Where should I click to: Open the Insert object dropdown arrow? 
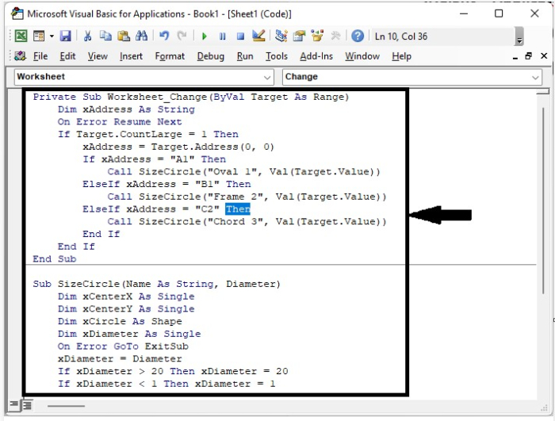pyautogui.click(x=52, y=36)
